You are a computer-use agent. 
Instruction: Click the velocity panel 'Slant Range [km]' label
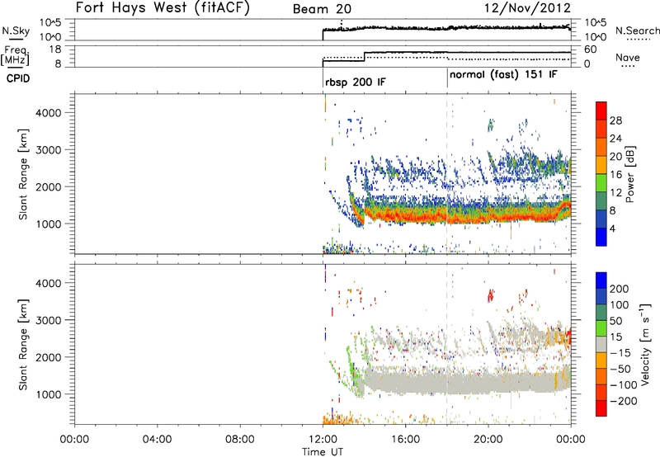pyautogui.click(x=23, y=345)
